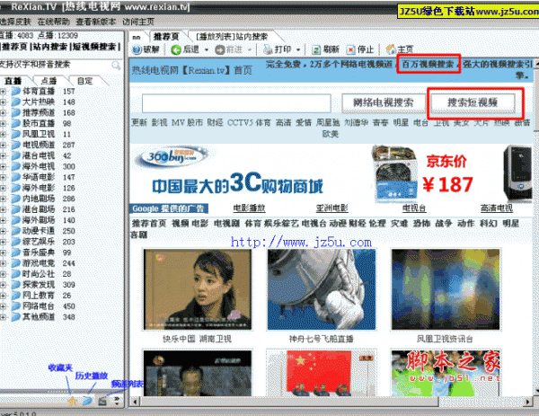Click the print (打印) toolbar icon
This screenshot has width=539, height=416.
(x=268, y=49)
